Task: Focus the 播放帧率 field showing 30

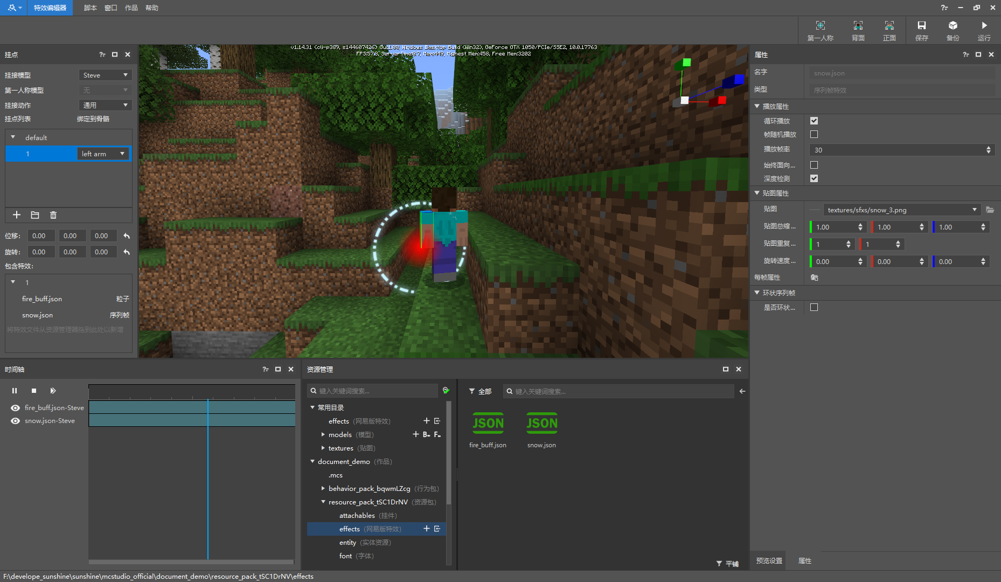Action: [x=901, y=150]
